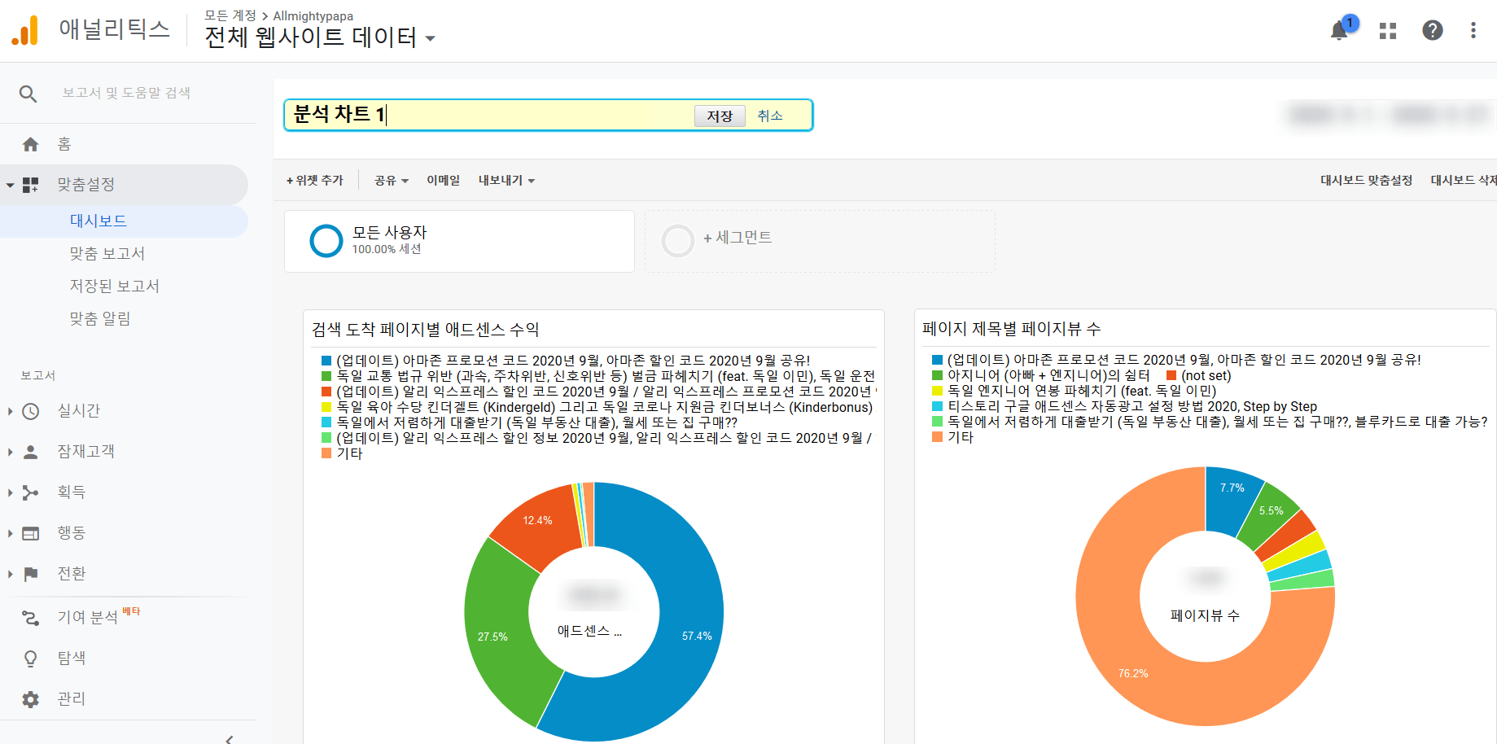Image resolution: width=1497 pixels, height=744 pixels.
Task: Open 맞춤 보고서 in the sidebar
Action: (x=107, y=253)
